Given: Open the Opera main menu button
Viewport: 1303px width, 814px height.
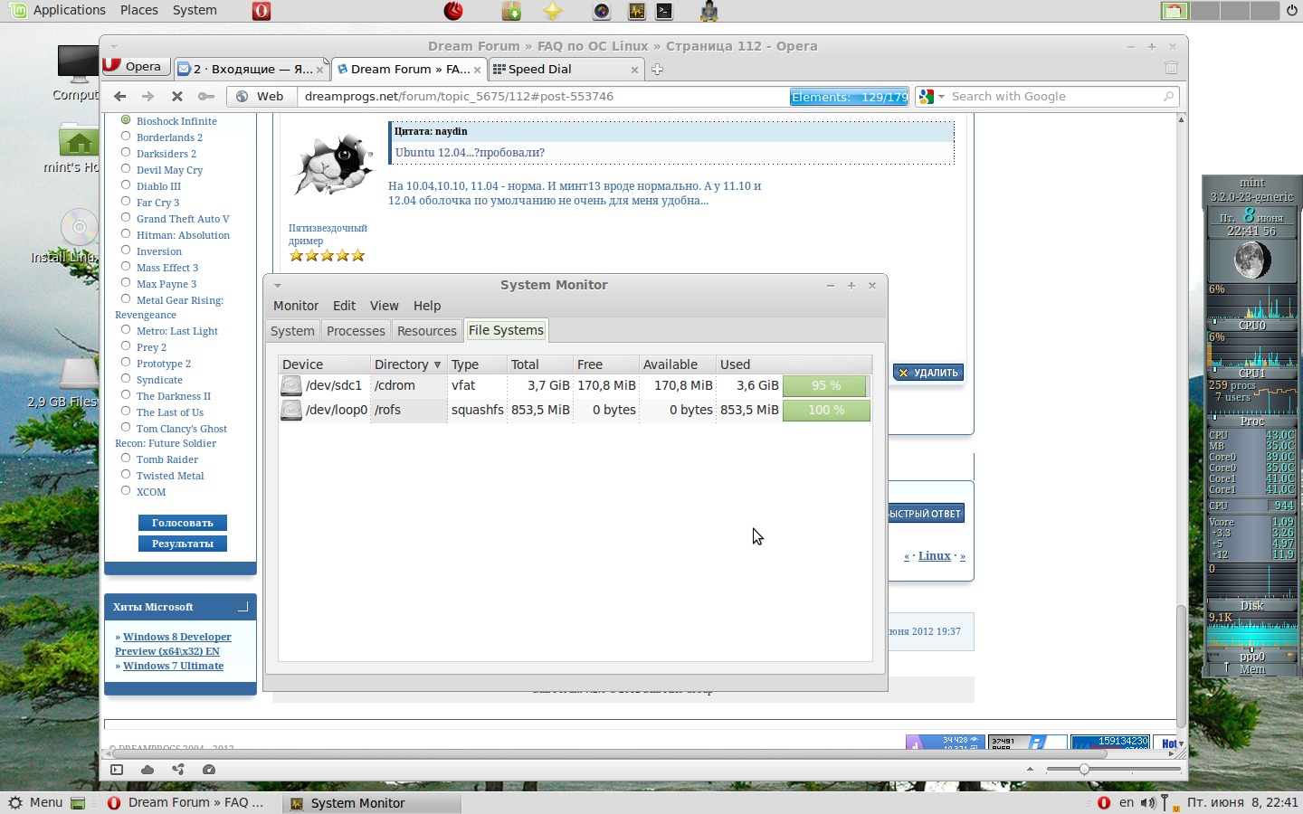Looking at the screenshot, I should pyautogui.click(x=136, y=66).
